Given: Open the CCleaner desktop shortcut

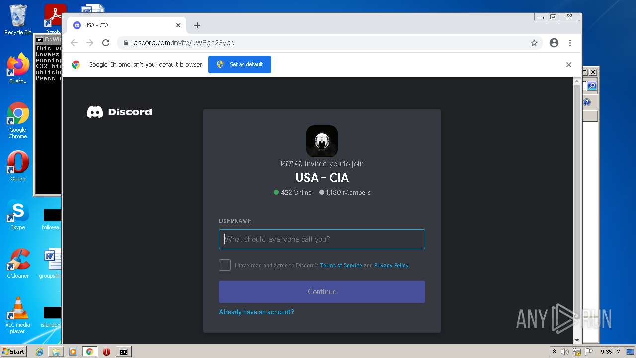Looking at the screenshot, I should click(x=18, y=264).
